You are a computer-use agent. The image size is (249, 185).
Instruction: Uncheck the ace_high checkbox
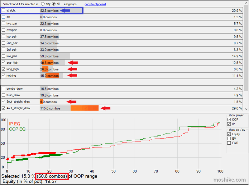click(3, 62)
